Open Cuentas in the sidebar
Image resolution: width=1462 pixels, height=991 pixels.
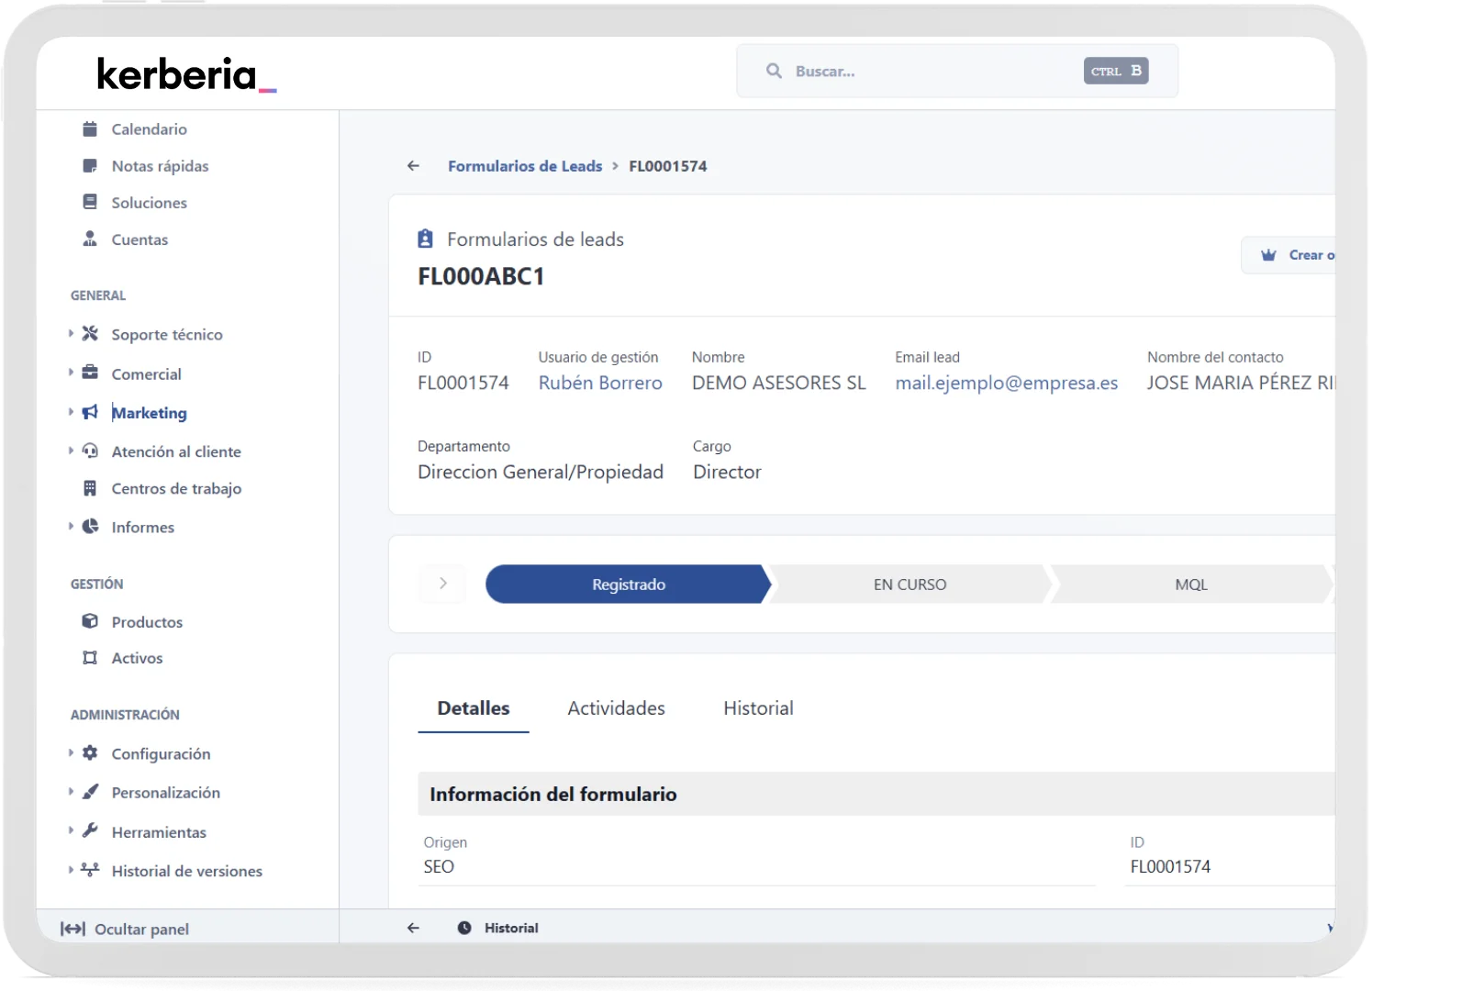(140, 239)
